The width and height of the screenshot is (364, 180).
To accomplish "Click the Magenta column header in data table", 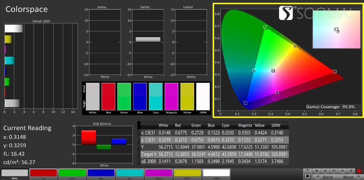I will coord(244,125).
